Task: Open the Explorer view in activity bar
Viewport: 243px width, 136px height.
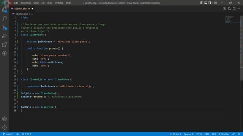Action: (x=4, y=10)
